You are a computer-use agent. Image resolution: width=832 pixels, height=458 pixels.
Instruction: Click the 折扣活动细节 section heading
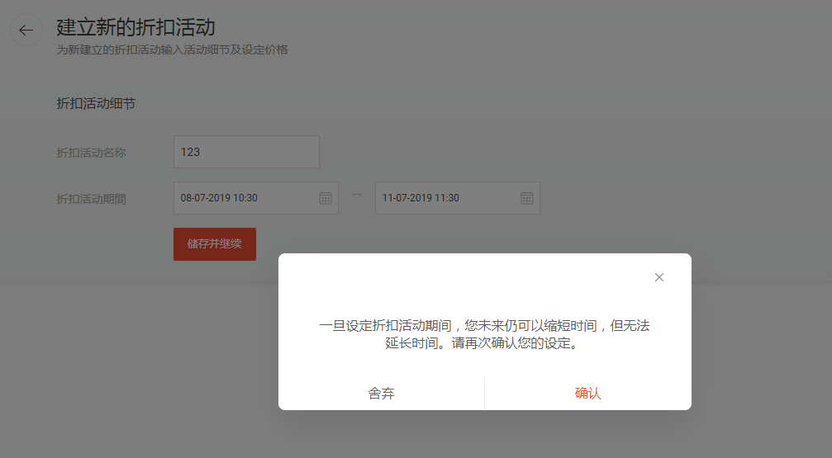pos(96,104)
